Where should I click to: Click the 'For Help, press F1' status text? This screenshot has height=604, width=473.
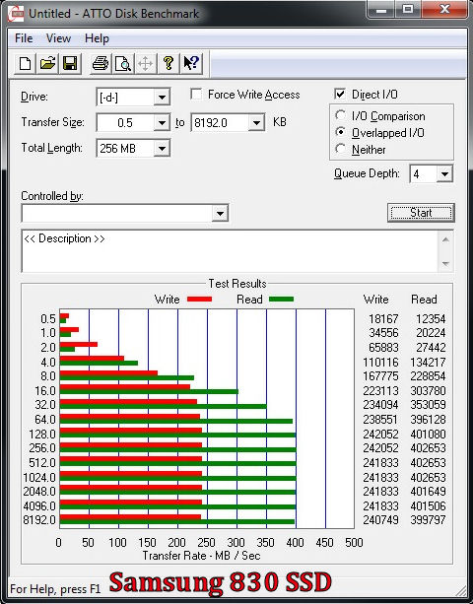(55, 589)
